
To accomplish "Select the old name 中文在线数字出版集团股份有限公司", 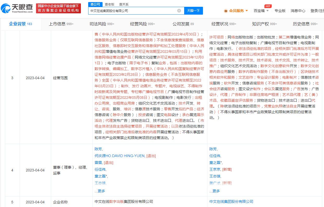I will tap(124, 202).
